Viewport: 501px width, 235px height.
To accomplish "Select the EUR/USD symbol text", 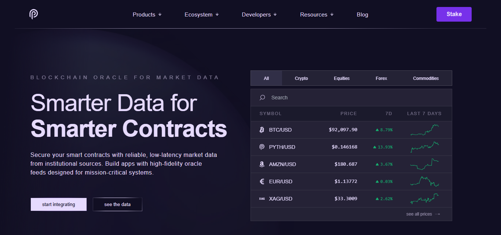I will (281, 181).
